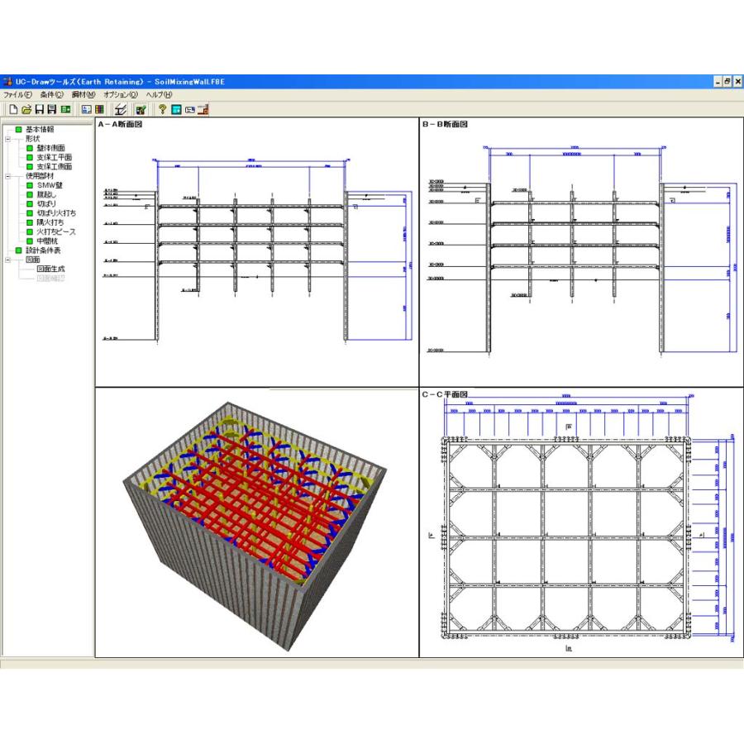The width and height of the screenshot is (744, 744).
Task: Open the ファイル(F) menu
Action: (x=17, y=94)
